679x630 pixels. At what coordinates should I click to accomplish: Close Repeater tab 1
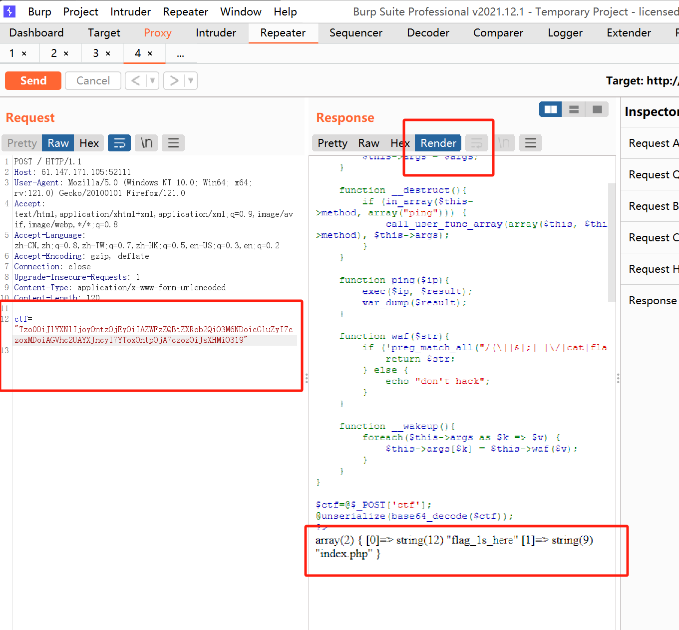click(24, 53)
